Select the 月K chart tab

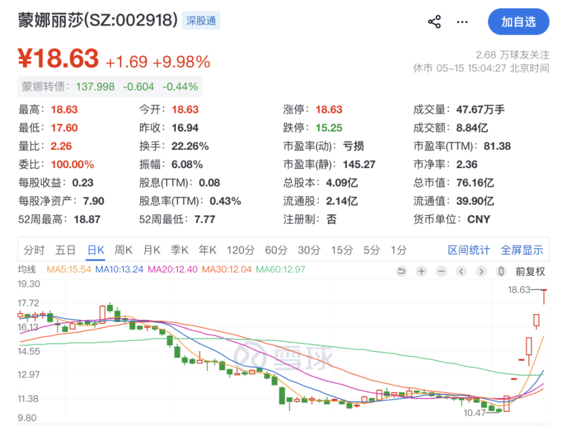[152, 250]
